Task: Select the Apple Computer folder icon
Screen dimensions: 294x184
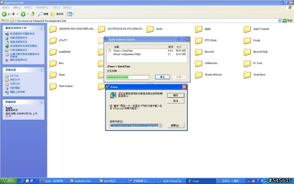Action: point(247,29)
